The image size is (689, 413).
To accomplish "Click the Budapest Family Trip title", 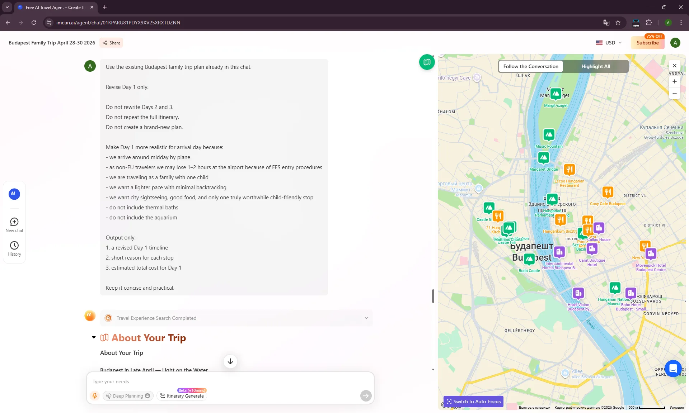I will click(52, 43).
